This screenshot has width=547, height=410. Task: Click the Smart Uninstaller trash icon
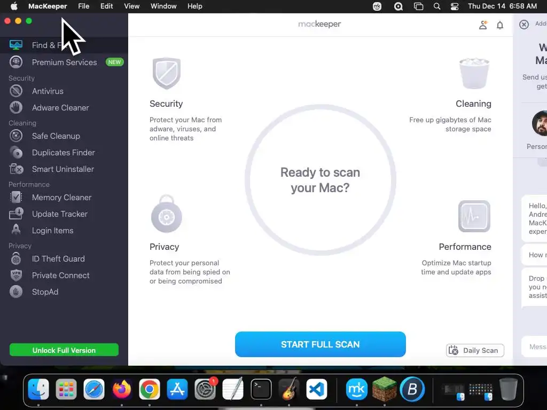click(x=15, y=169)
